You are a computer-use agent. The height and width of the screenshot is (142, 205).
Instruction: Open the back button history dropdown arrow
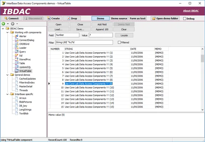8,24
